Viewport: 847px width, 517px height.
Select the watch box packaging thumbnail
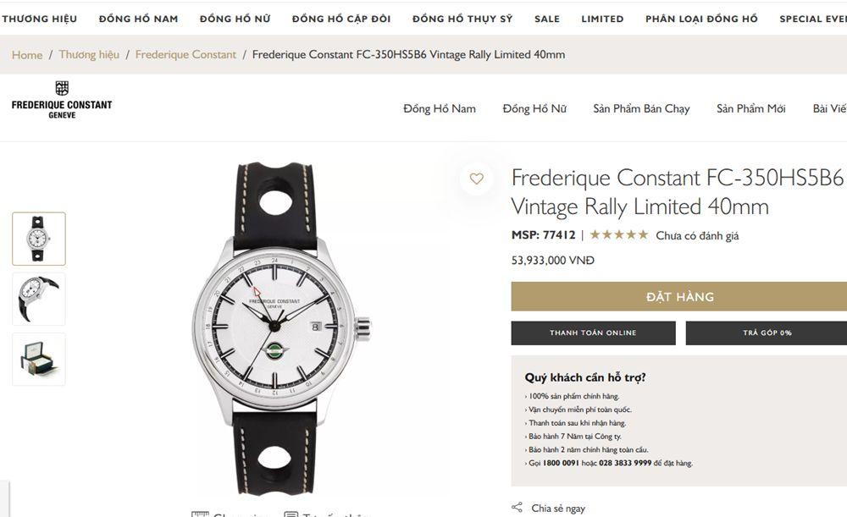tap(39, 359)
